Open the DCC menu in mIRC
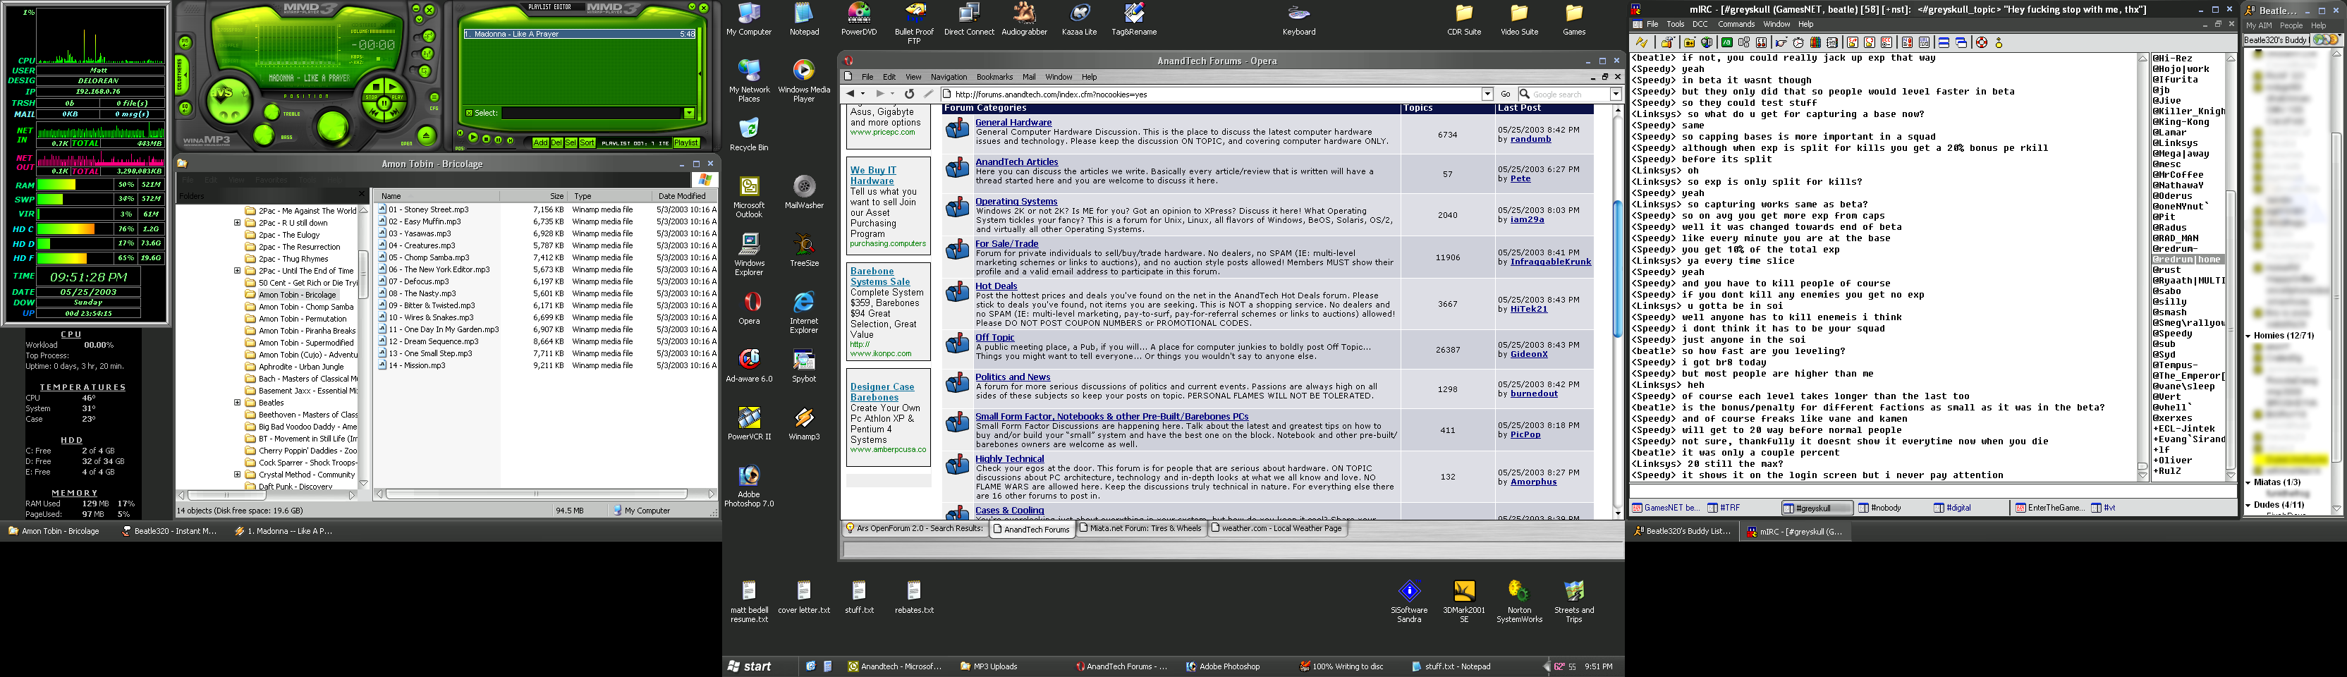The width and height of the screenshot is (2347, 677). click(x=1701, y=25)
